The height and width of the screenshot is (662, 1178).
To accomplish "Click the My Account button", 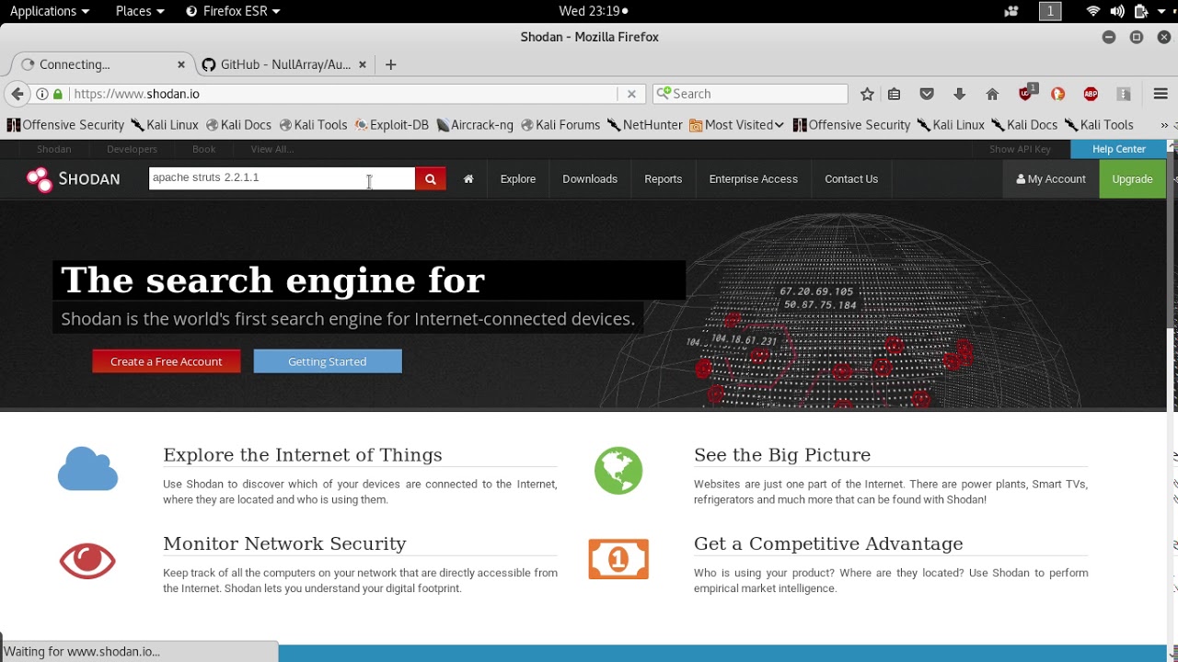I will [1051, 179].
